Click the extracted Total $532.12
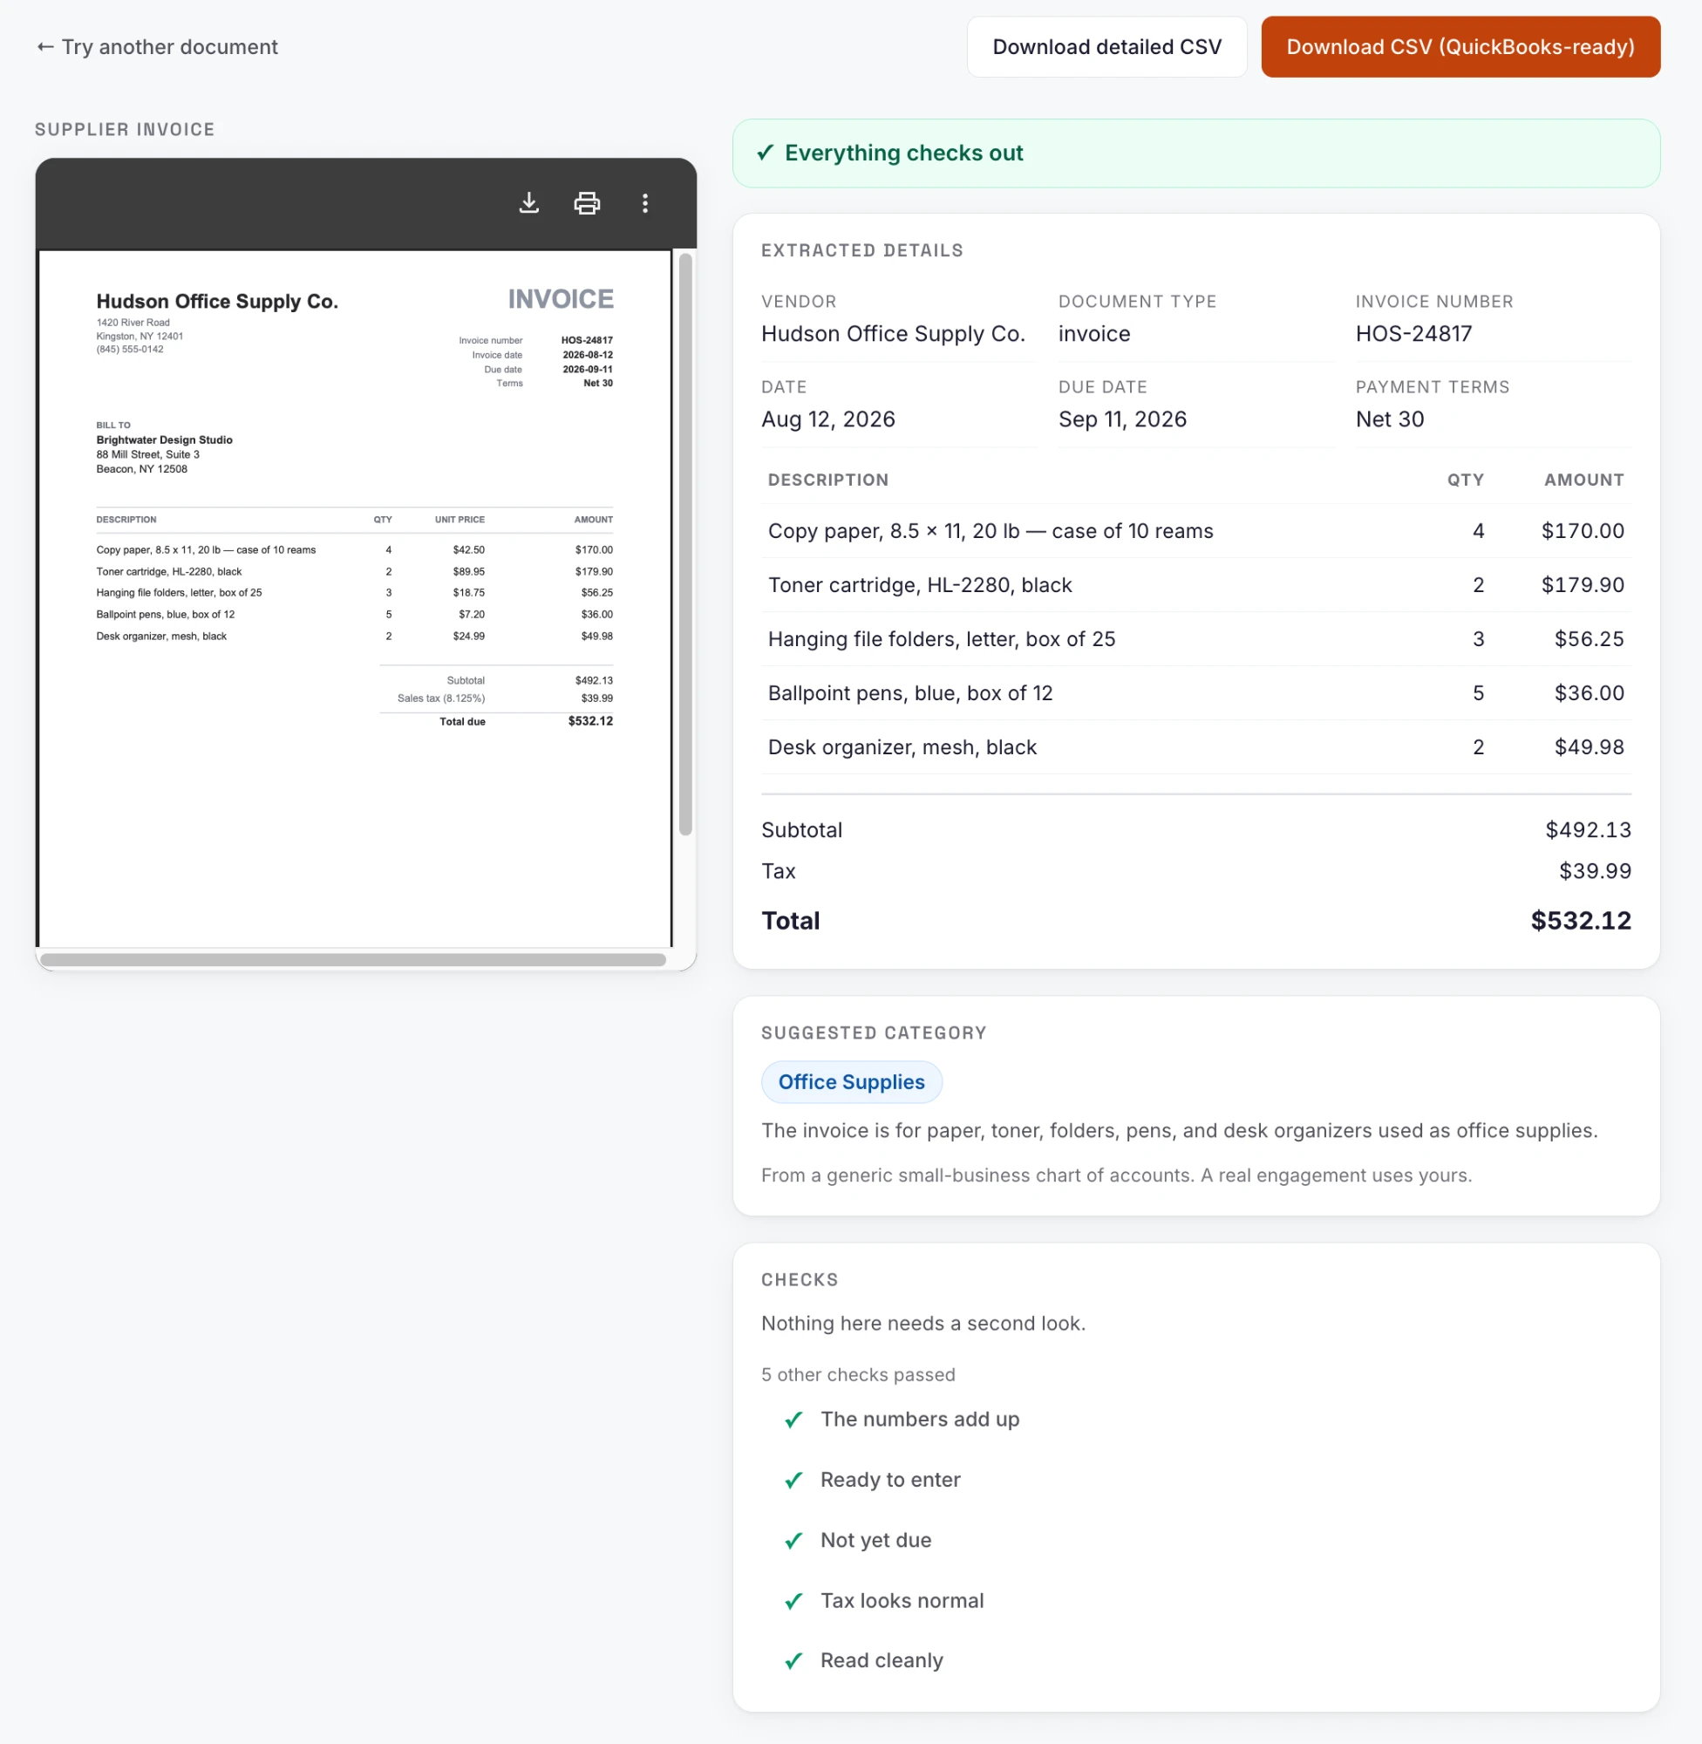The height and width of the screenshot is (1744, 1702). (1581, 921)
